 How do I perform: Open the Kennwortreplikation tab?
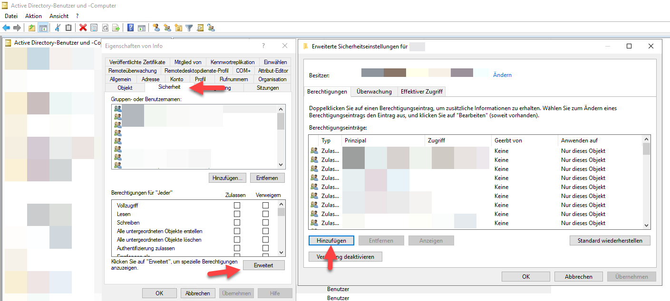[x=233, y=62]
